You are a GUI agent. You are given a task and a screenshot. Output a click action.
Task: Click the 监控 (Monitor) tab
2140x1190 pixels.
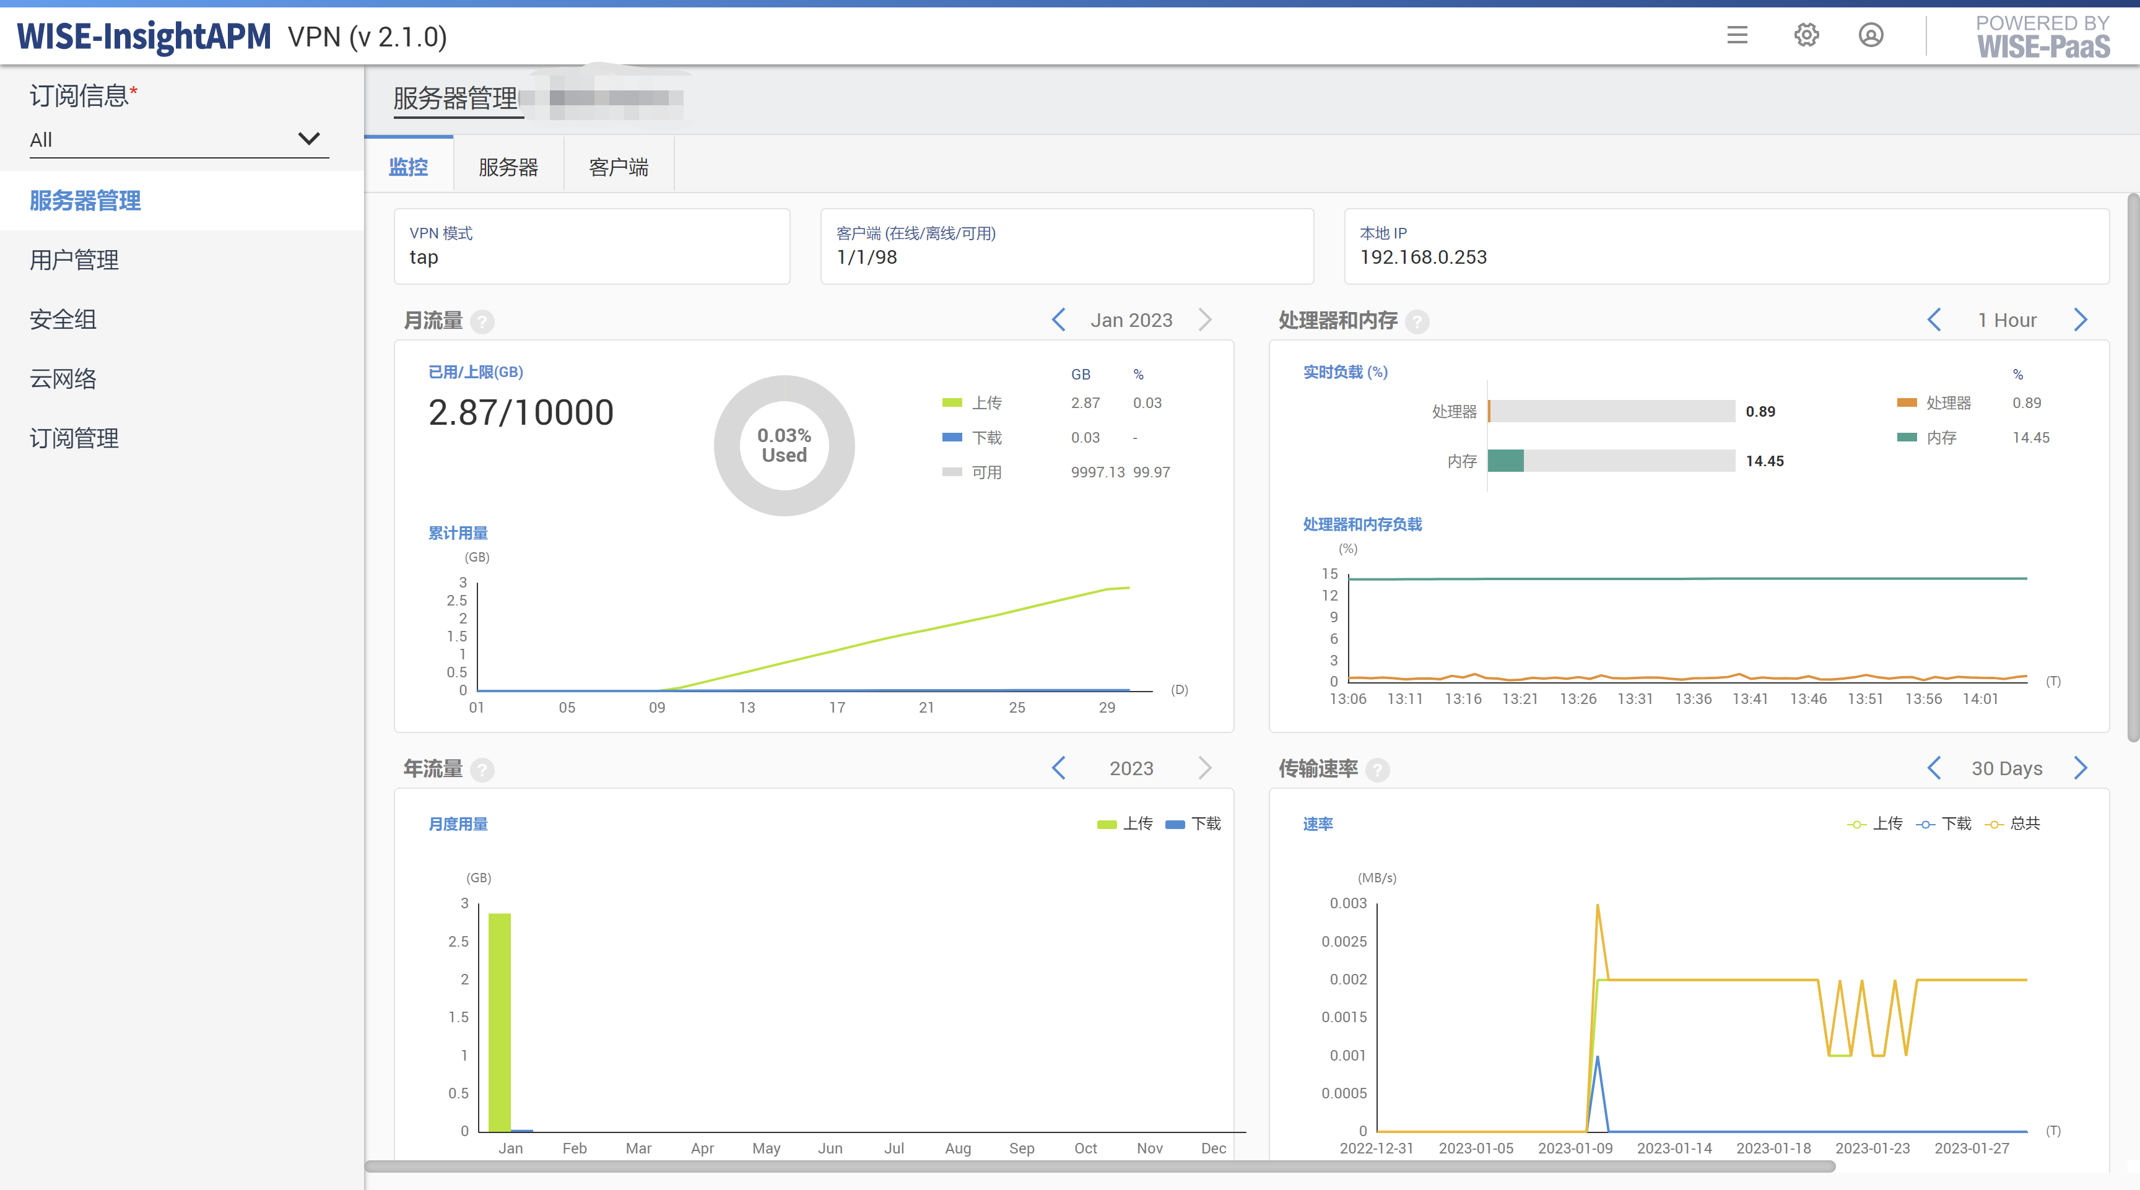click(x=409, y=164)
